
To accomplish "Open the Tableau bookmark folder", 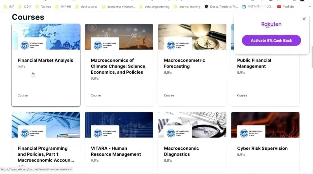I will [x=43, y=7].
